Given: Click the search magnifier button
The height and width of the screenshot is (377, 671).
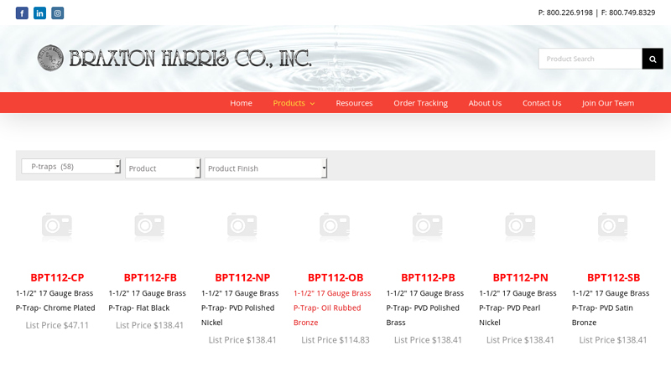Looking at the screenshot, I should tap(653, 59).
